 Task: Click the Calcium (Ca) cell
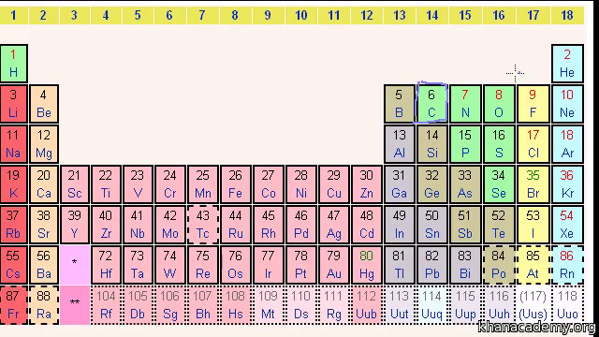point(44,184)
